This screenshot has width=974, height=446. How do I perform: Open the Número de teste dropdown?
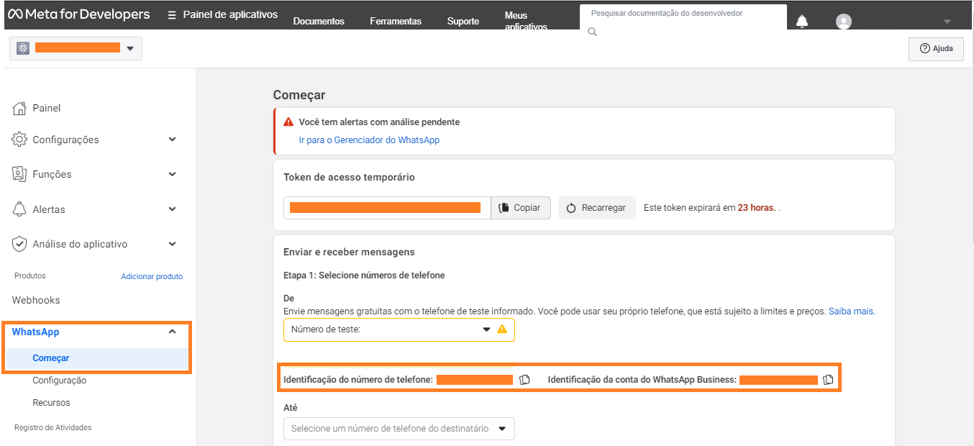coord(399,329)
